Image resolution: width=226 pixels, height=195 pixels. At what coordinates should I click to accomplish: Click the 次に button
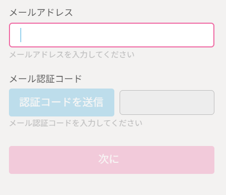click(112, 160)
